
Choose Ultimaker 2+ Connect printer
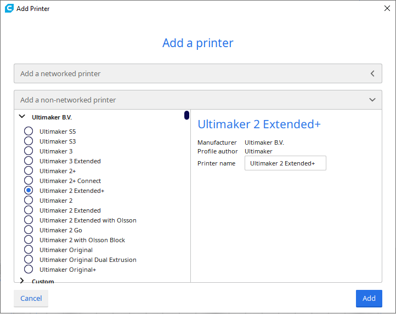29,181
